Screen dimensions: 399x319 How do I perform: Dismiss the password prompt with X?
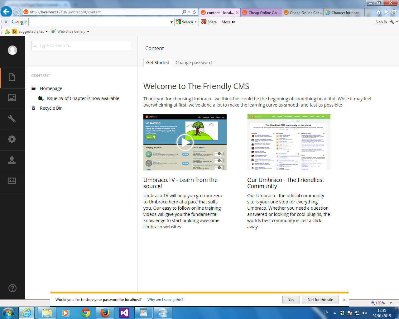point(344,300)
